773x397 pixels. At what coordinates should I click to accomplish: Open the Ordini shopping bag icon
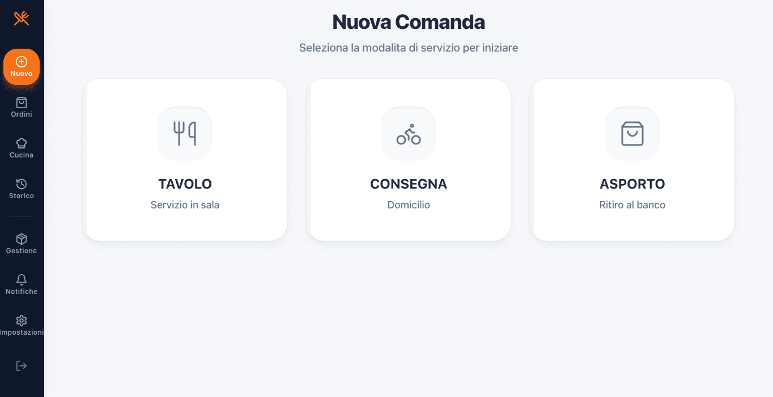click(22, 103)
